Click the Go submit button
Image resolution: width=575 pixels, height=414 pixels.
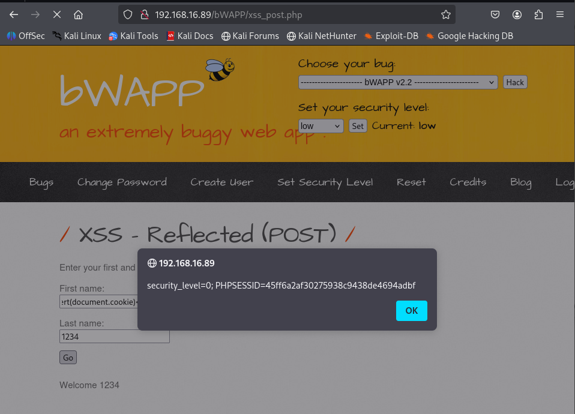pos(68,358)
